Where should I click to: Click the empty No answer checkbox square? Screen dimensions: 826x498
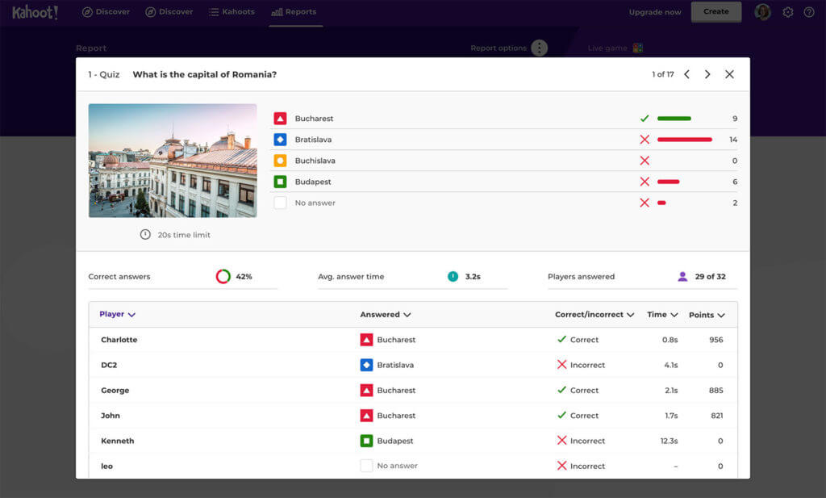point(280,203)
